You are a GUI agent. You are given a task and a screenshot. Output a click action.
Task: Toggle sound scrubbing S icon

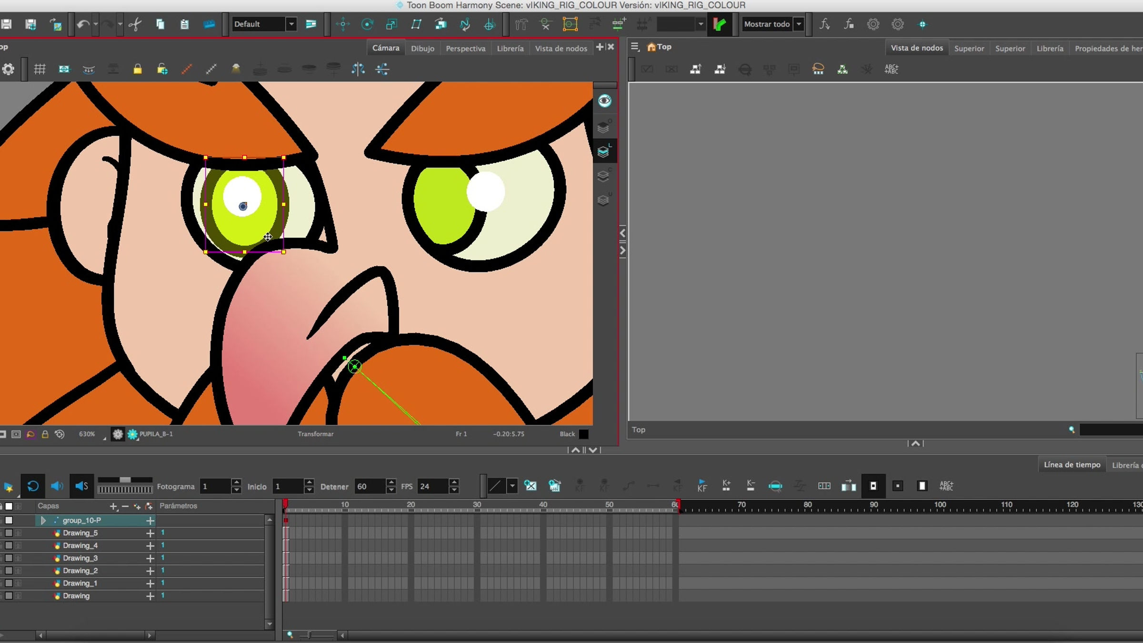click(81, 486)
